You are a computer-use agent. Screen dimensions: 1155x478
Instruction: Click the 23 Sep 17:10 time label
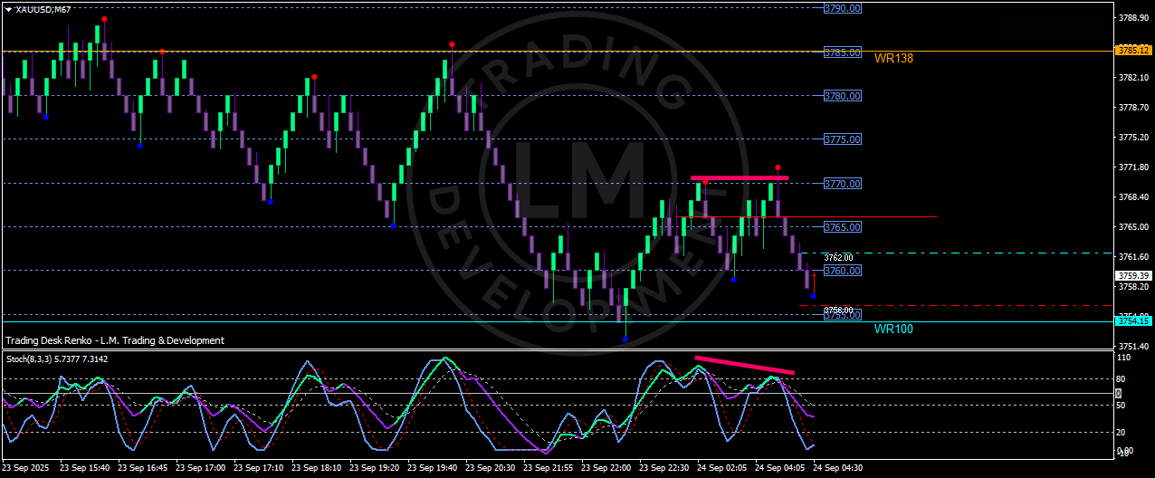[258, 468]
